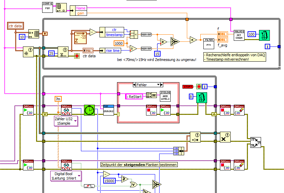Click the green elapsed time clock
284x193 pixels.
[89, 110]
